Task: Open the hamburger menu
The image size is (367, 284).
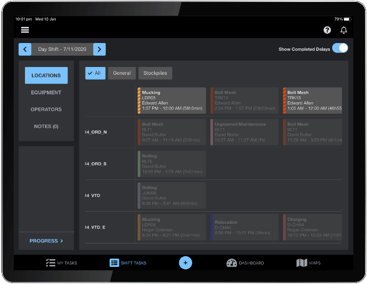Action: 25,30
